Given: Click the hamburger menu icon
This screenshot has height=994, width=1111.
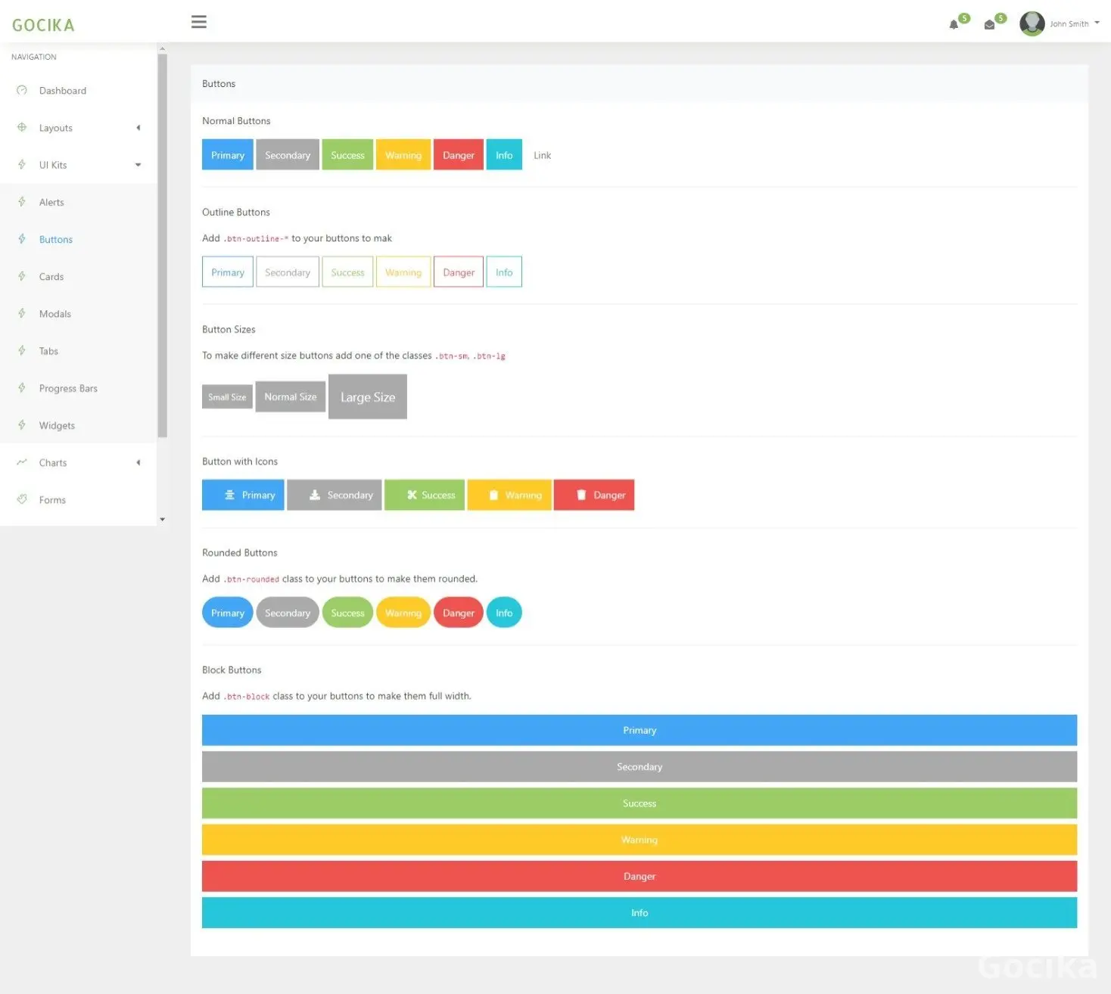Looking at the screenshot, I should 199,22.
